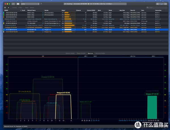Click the Networks Found status bar text

(x=16, y=126)
